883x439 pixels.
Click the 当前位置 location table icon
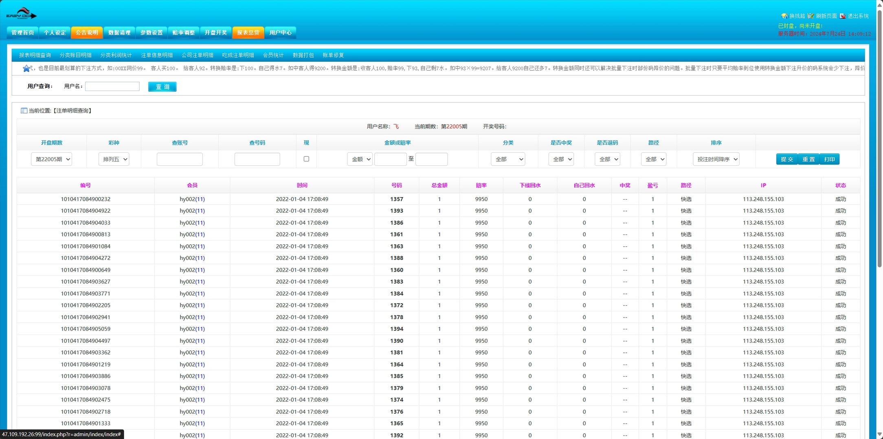(24, 111)
